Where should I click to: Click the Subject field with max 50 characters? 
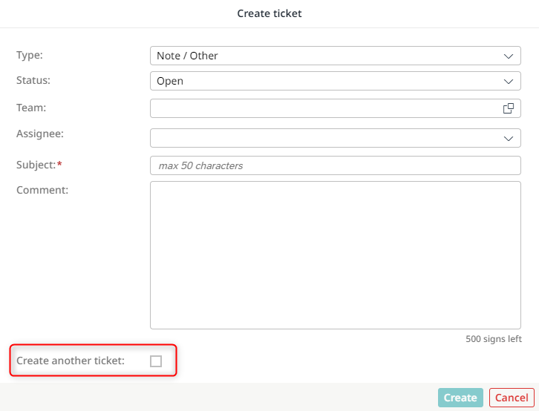(335, 165)
